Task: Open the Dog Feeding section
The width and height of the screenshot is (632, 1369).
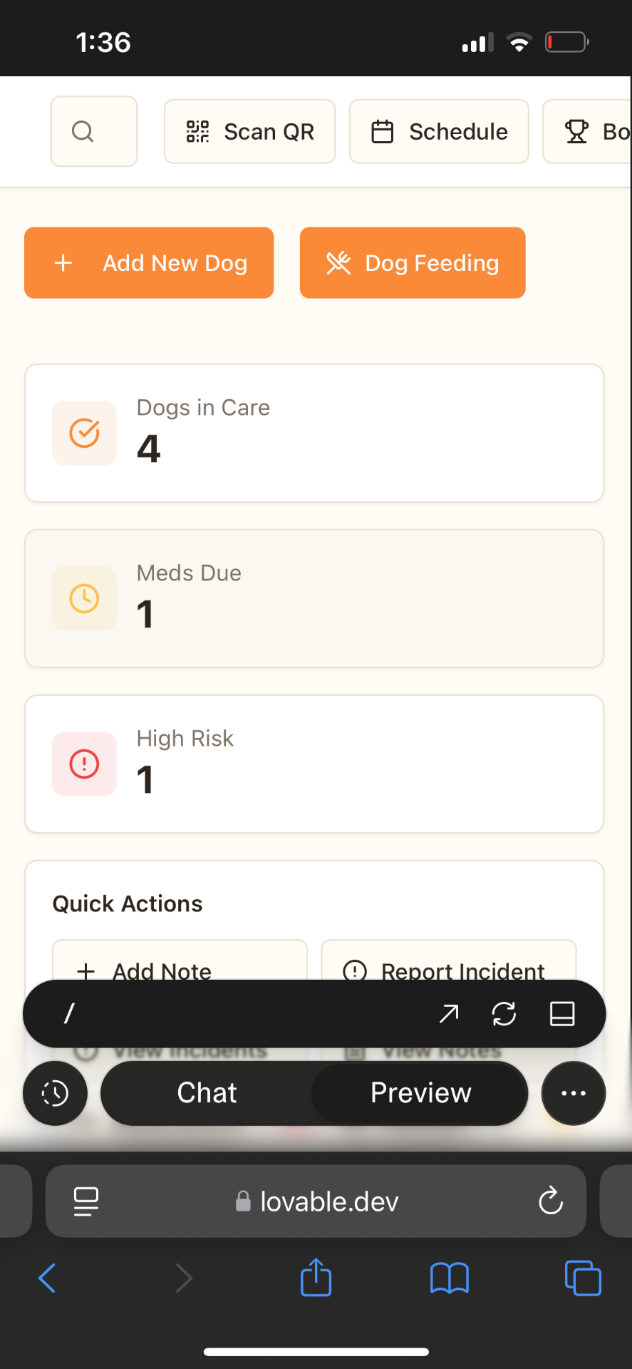Action: [x=413, y=263]
